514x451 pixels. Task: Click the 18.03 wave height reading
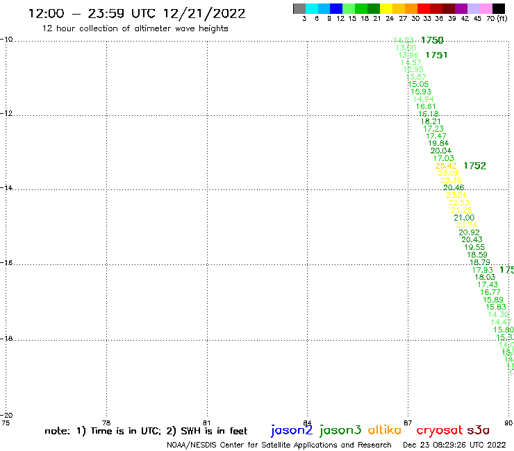pyautogui.click(x=485, y=277)
